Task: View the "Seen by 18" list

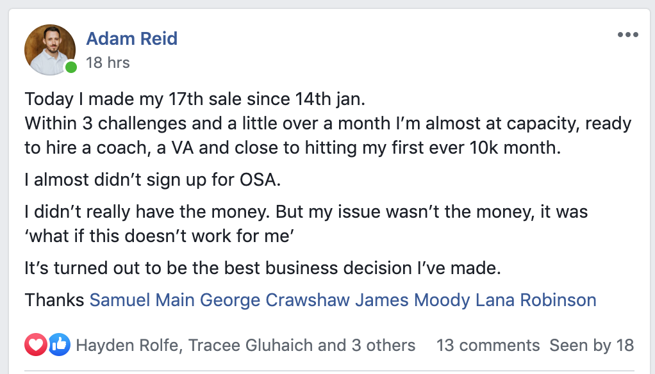Action: coord(592,346)
